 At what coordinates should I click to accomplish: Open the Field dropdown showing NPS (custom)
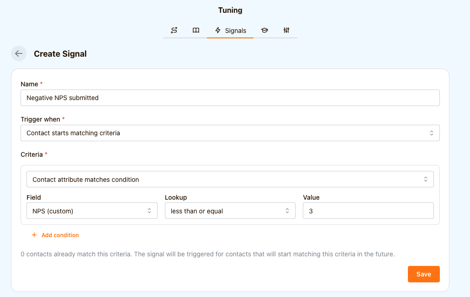point(92,211)
